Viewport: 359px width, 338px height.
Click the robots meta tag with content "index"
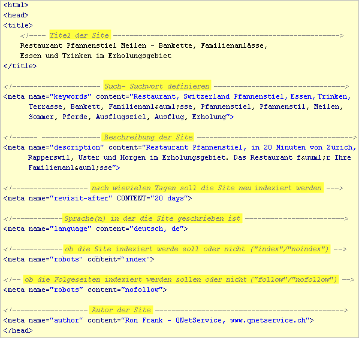pyautogui.click(x=79, y=260)
